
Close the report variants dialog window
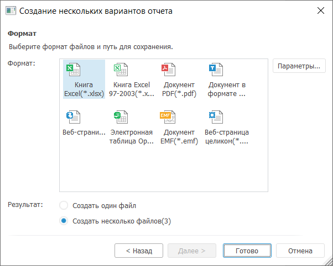(x=320, y=11)
